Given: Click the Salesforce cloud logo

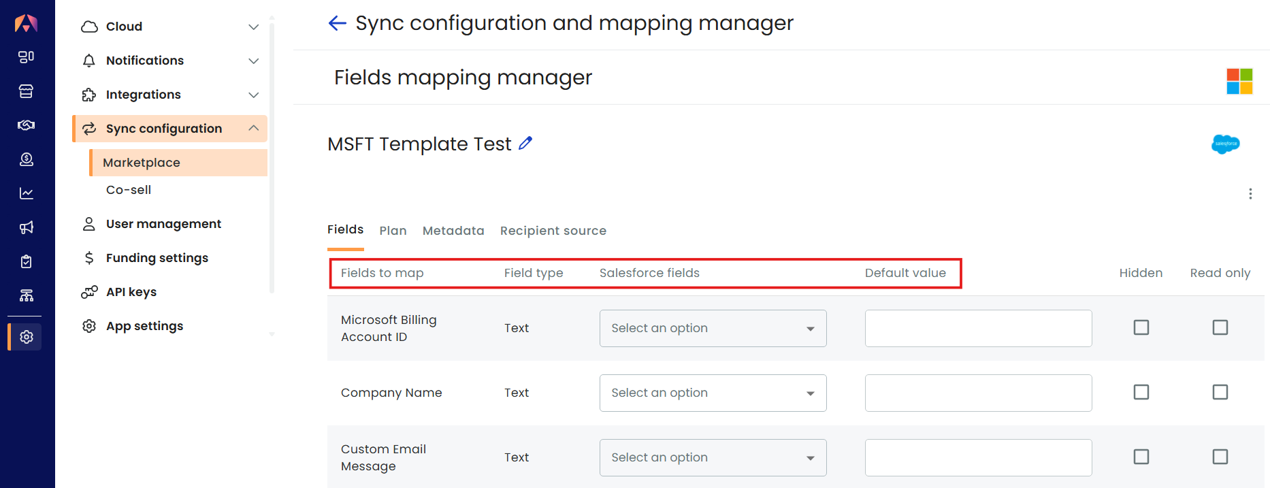Looking at the screenshot, I should click(x=1225, y=144).
